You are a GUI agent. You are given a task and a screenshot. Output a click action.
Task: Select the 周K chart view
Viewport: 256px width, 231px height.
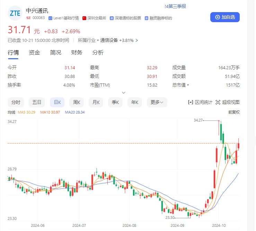[x=77, y=103]
